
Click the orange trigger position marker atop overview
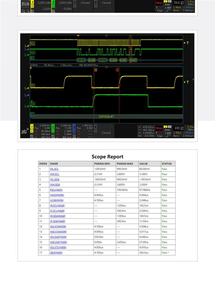[x=78, y=36]
